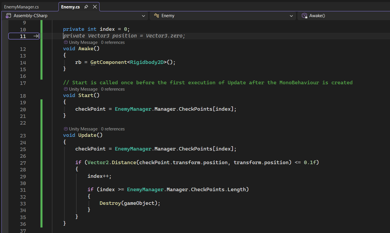Screen dimensions: 390x233
Task: Close the Enemy.cs tab
Action: pyautogui.click(x=95, y=7)
